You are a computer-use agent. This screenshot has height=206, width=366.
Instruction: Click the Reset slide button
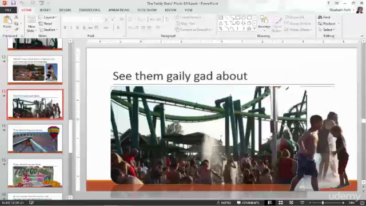(46, 23)
